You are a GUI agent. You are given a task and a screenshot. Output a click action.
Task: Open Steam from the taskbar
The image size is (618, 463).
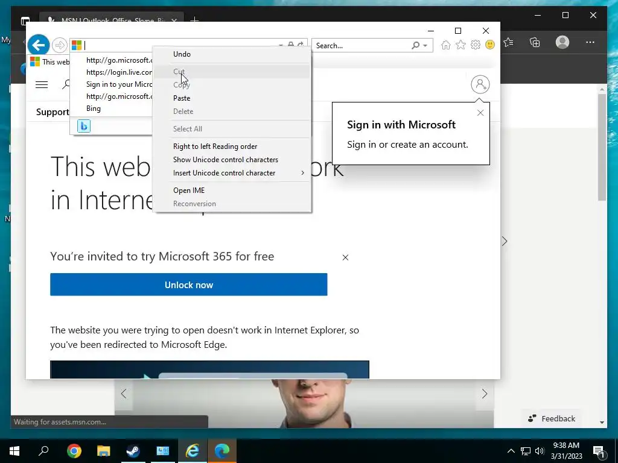[133, 451]
